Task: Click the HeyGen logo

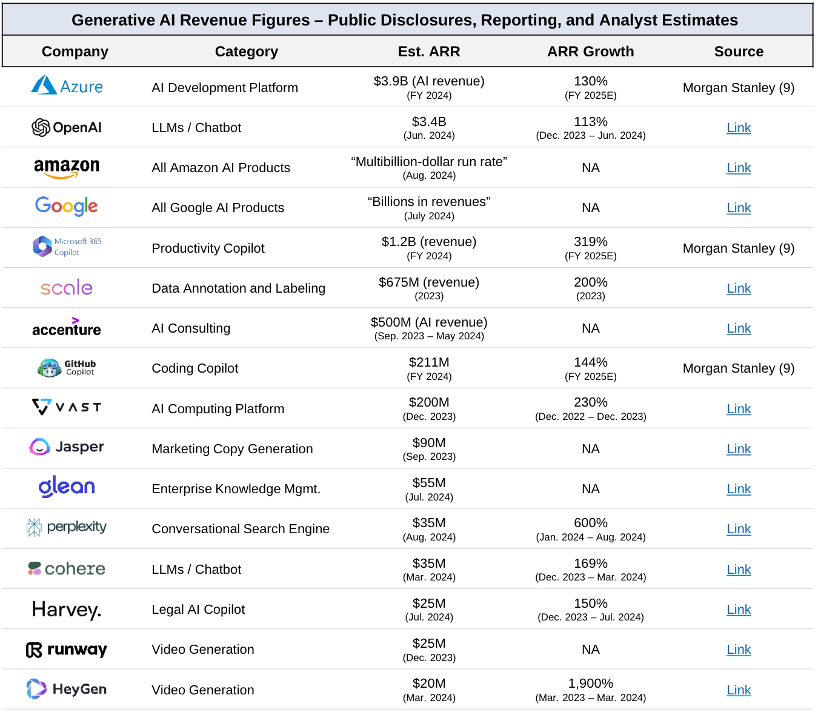Action: tap(67, 689)
